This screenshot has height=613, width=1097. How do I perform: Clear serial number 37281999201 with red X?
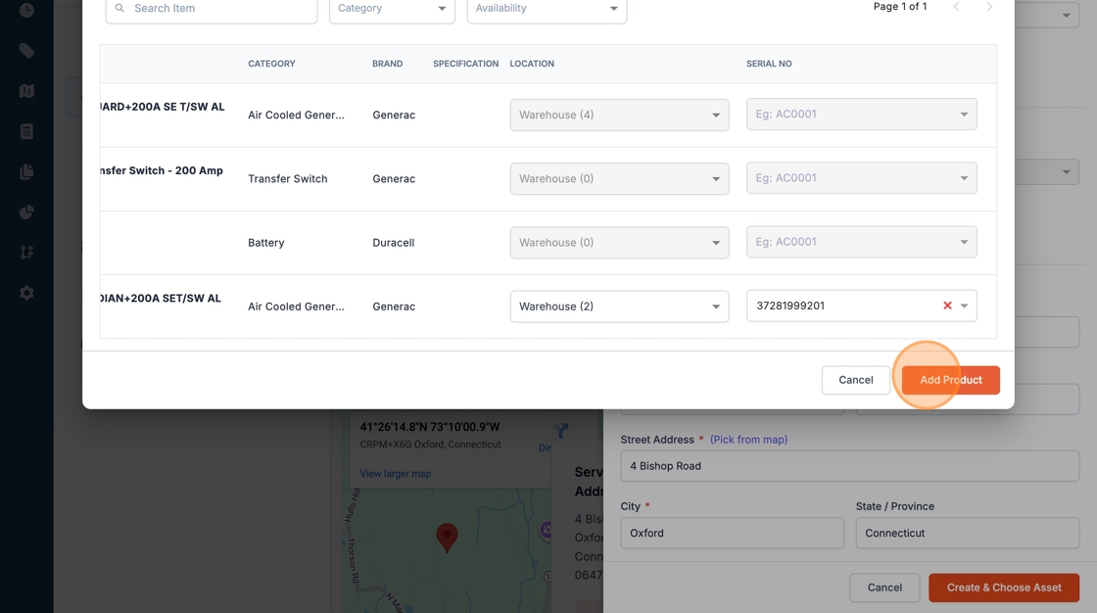point(947,306)
